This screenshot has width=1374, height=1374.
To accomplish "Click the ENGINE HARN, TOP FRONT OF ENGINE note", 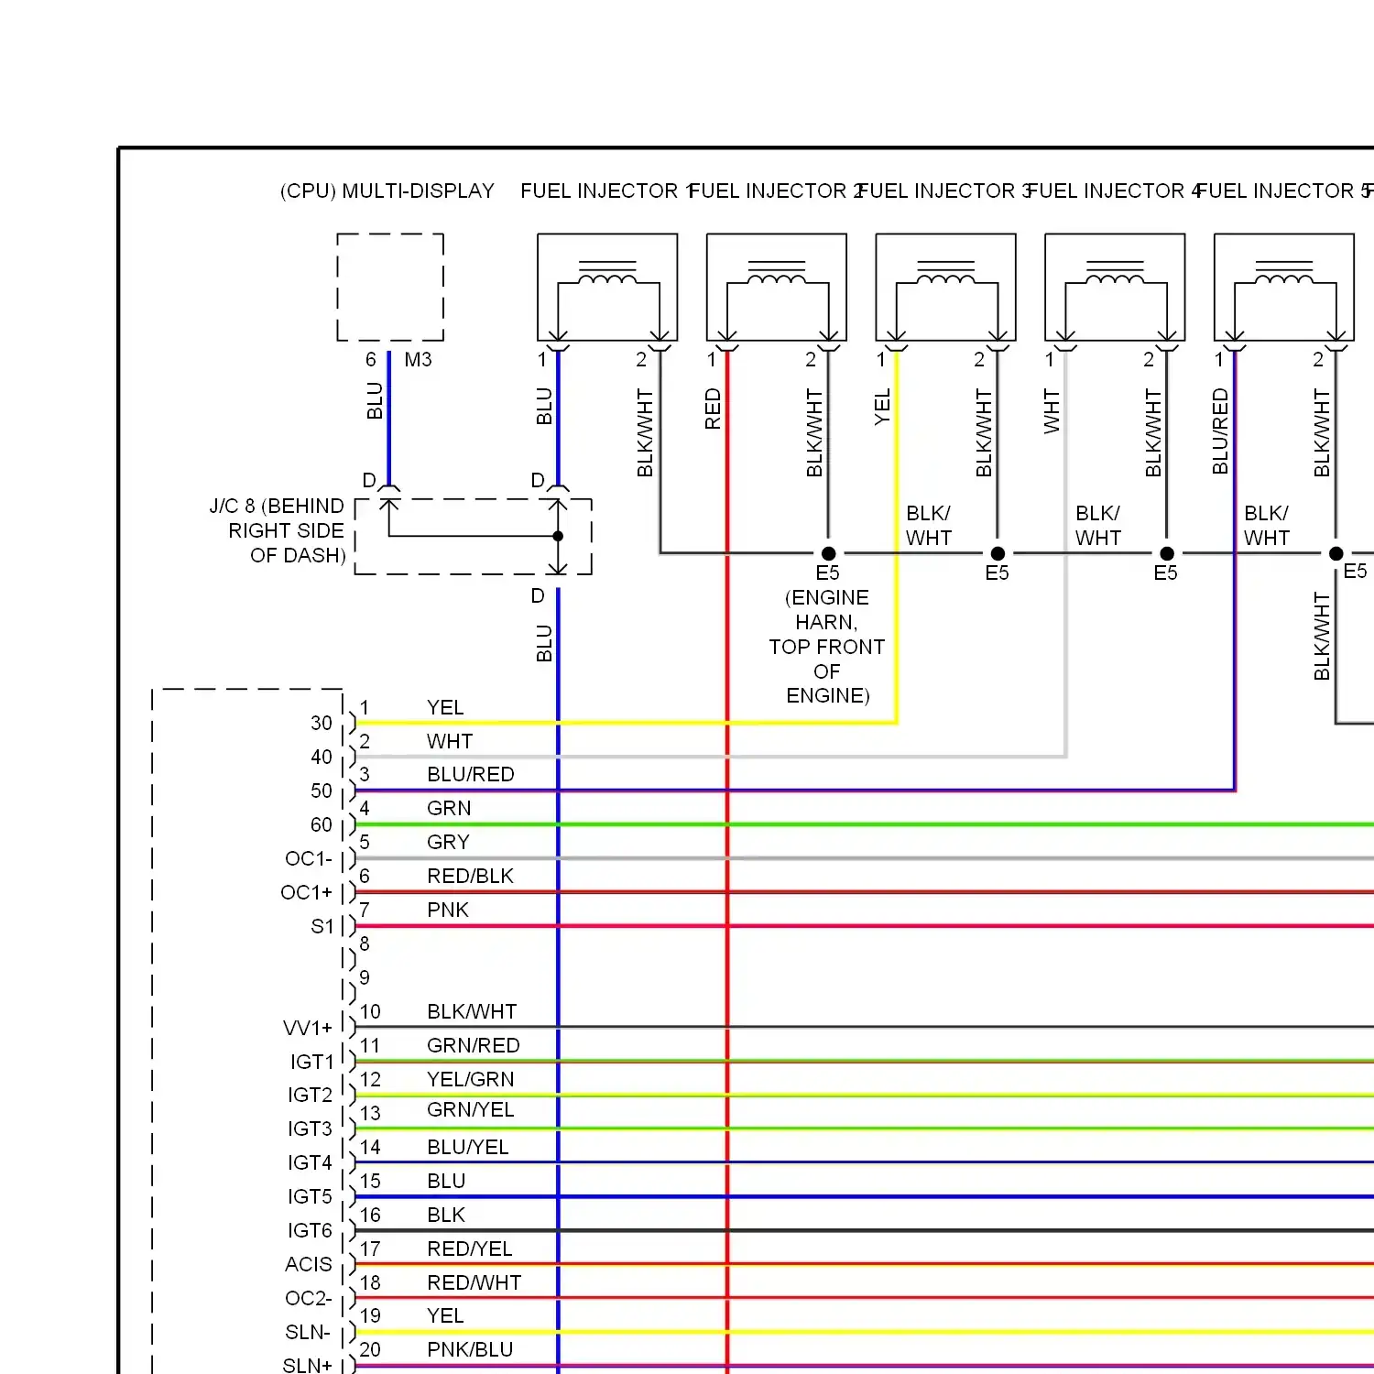I will click(827, 647).
